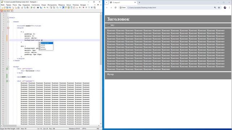Click the Open file toolbar icon

pyautogui.click(x=4, y=8)
